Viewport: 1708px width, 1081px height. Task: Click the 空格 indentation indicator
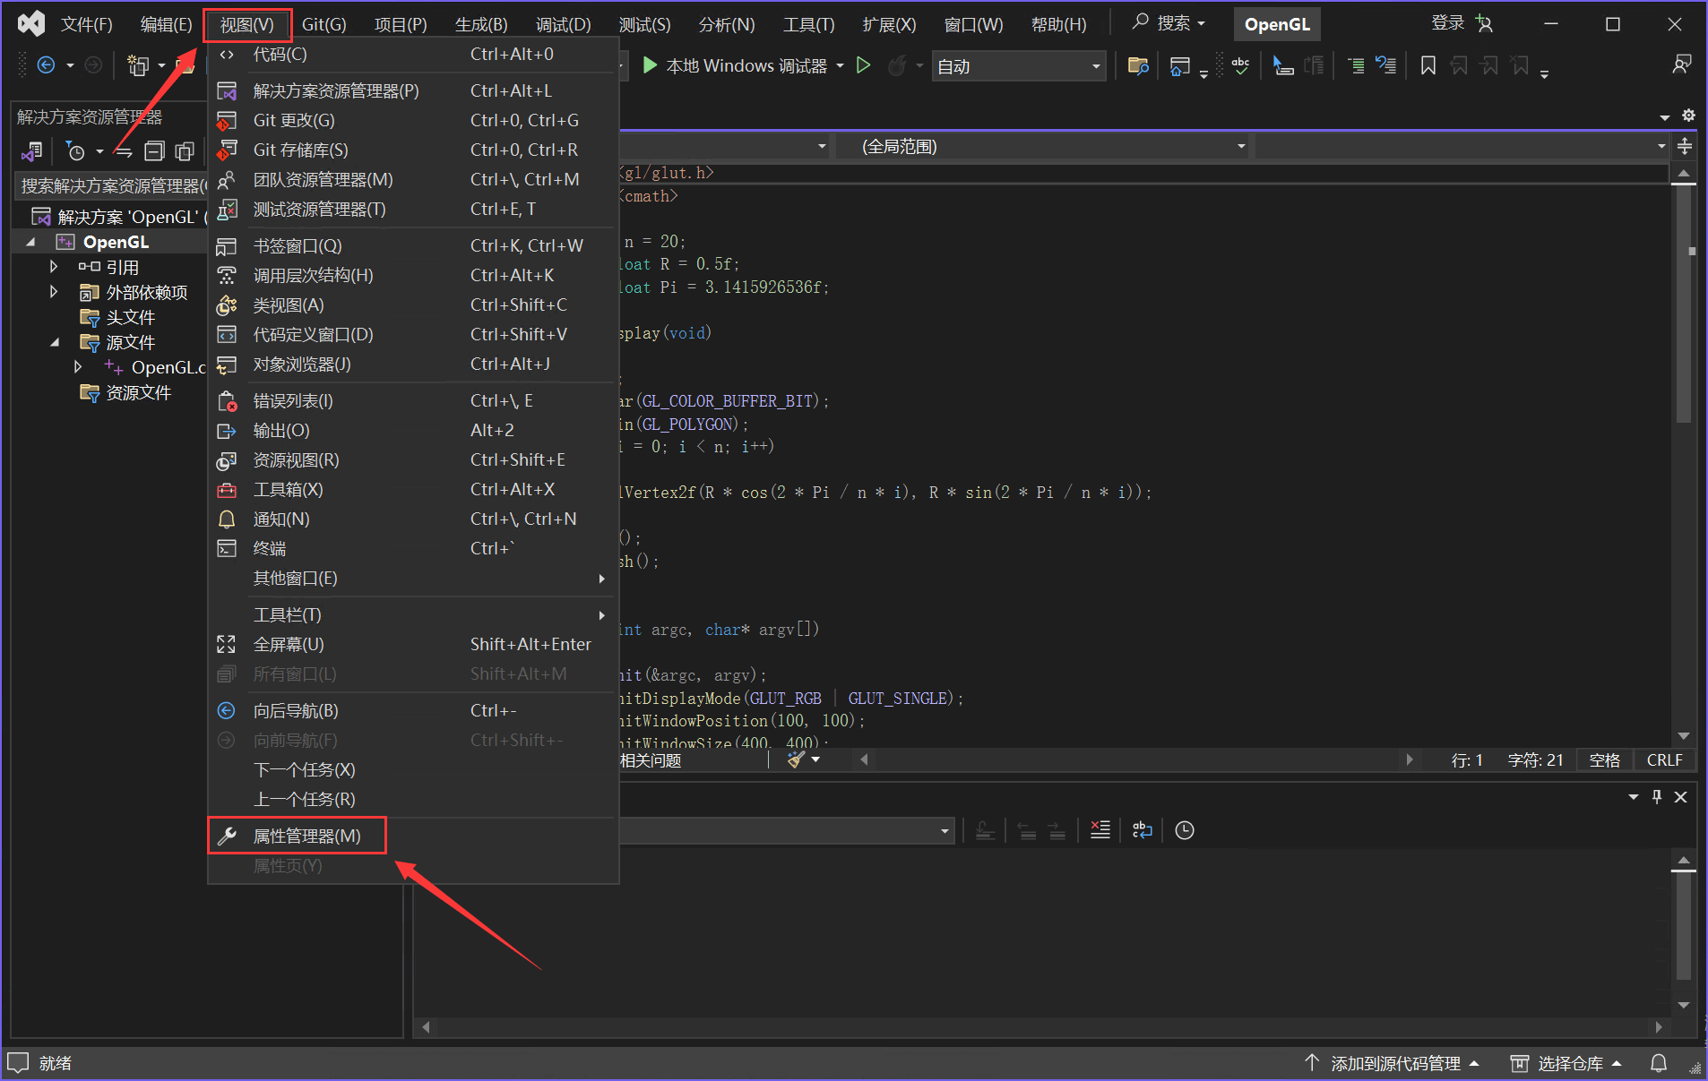coord(1604,760)
